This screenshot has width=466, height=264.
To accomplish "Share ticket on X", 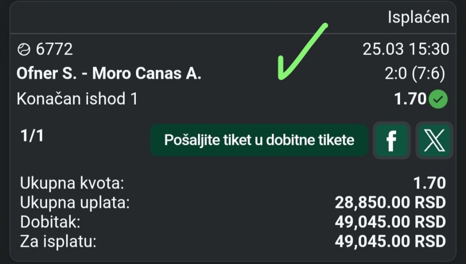I will click(434, 141).
